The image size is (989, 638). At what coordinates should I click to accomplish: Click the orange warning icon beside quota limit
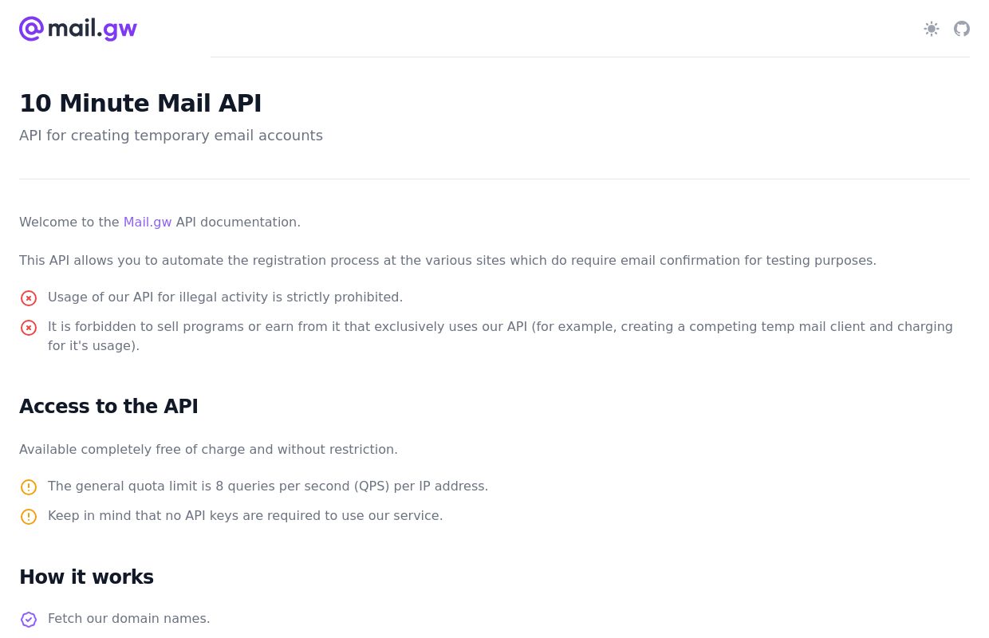[x=29, y=487]
